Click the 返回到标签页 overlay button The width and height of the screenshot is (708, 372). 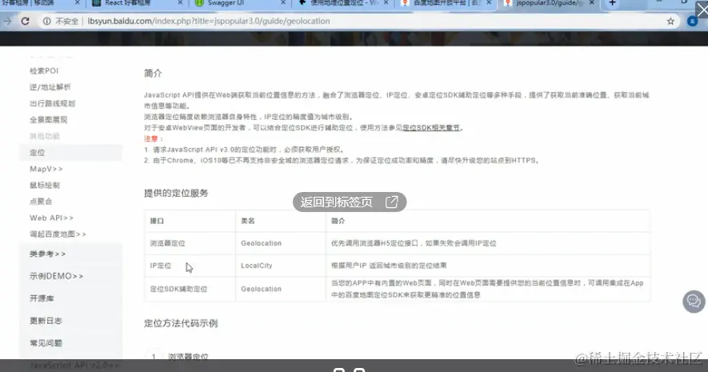click(350, 202)
